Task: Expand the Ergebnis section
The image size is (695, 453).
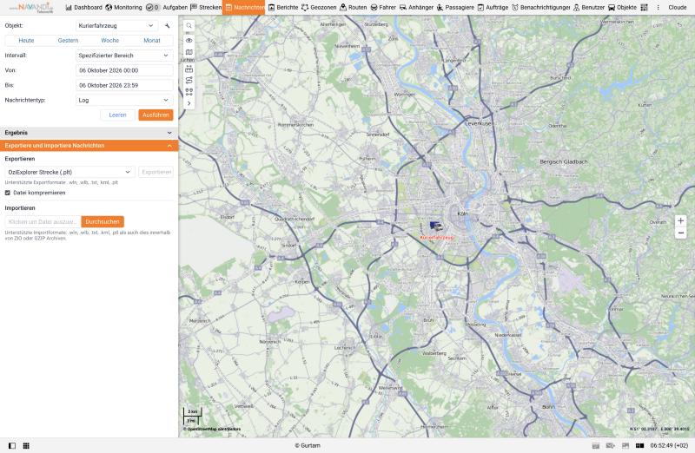Action: [x=89, y=133]
